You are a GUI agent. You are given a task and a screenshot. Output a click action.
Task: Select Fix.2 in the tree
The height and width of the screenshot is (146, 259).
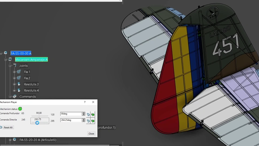[27, 78]
